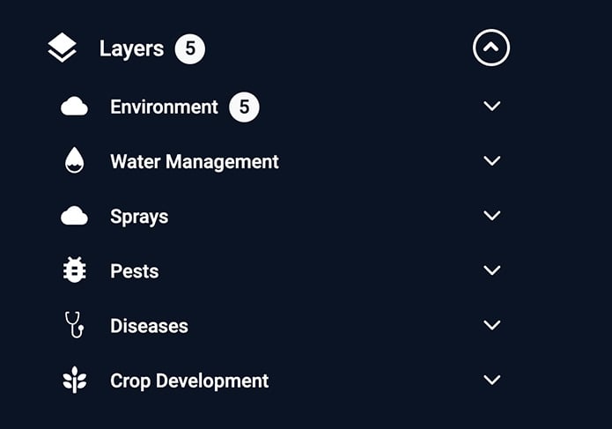
Task: Click the Crop Development plant icon
Action: coord(75,380)
